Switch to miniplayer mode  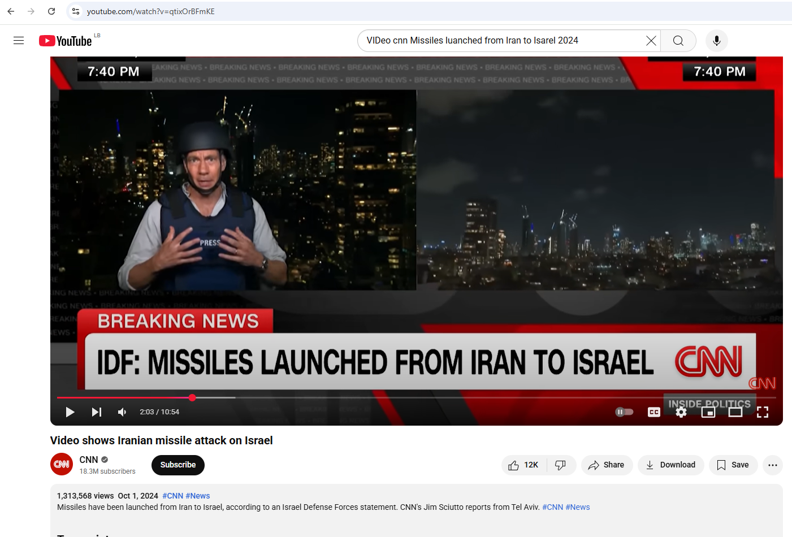[708, 412]
